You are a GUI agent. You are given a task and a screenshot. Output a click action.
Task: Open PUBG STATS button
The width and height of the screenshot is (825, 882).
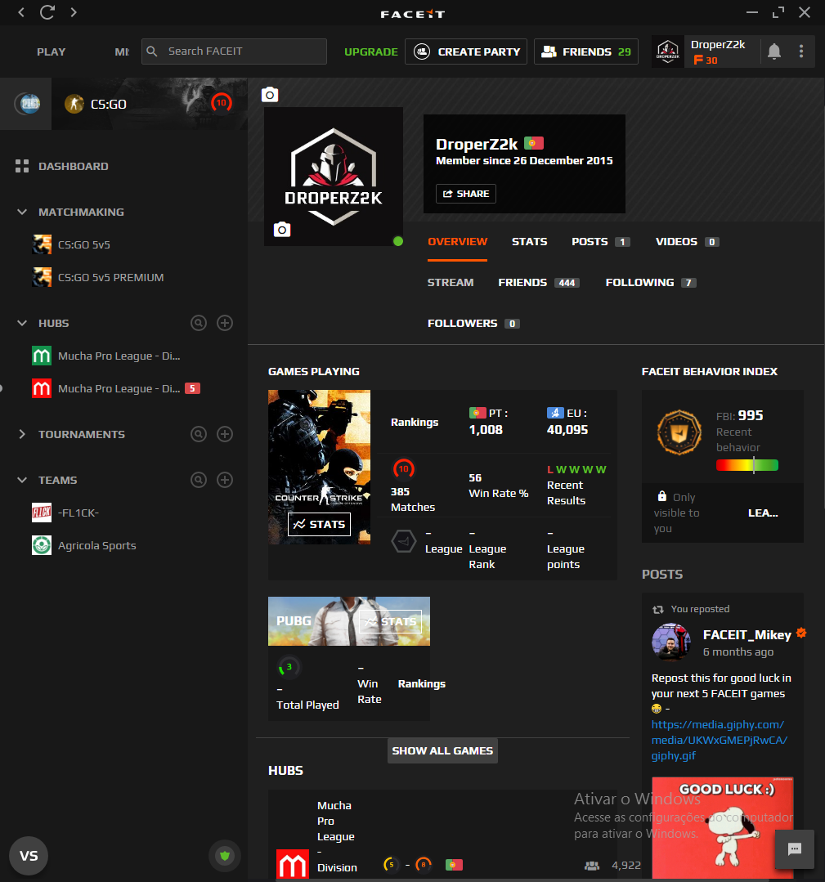pos(390,621)
